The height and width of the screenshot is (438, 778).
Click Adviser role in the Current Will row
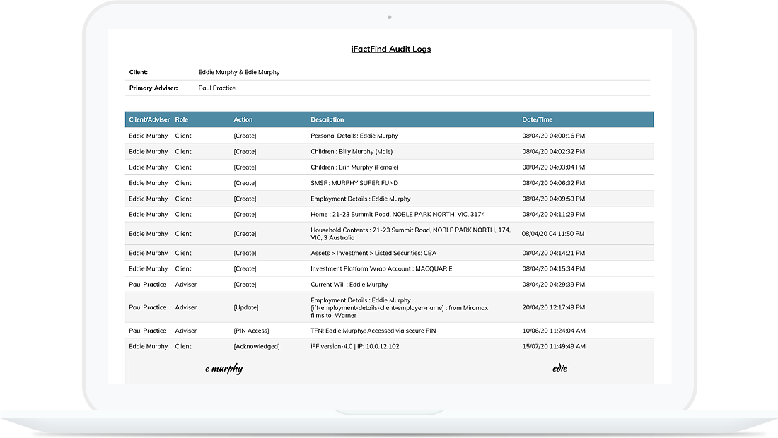pos(185,285)
